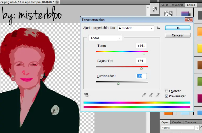Click the history panel icon in dock

(155, 9)
